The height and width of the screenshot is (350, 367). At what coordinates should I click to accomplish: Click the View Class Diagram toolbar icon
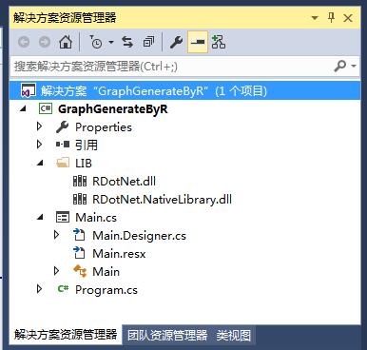(219, 42)
